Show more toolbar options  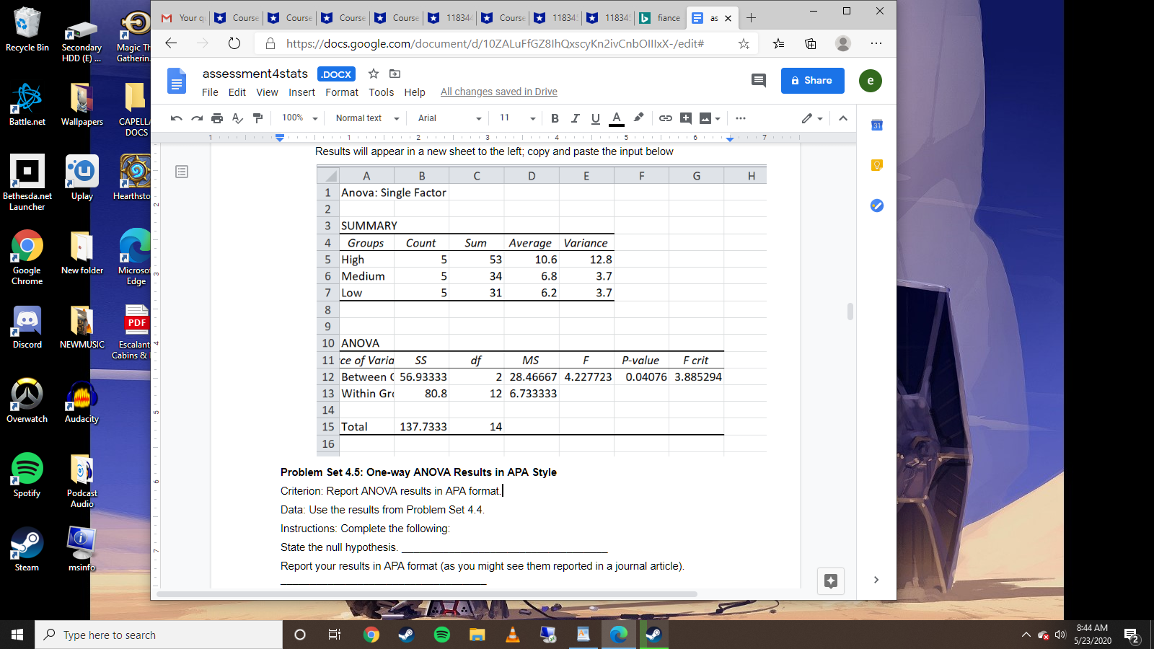(x=741, y=118)
